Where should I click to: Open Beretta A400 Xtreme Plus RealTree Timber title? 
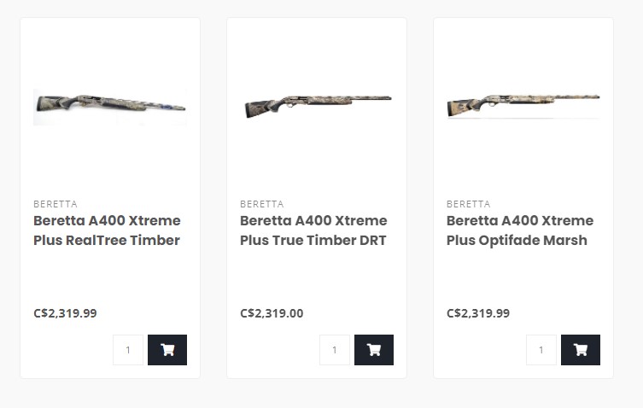coord(107,230)
